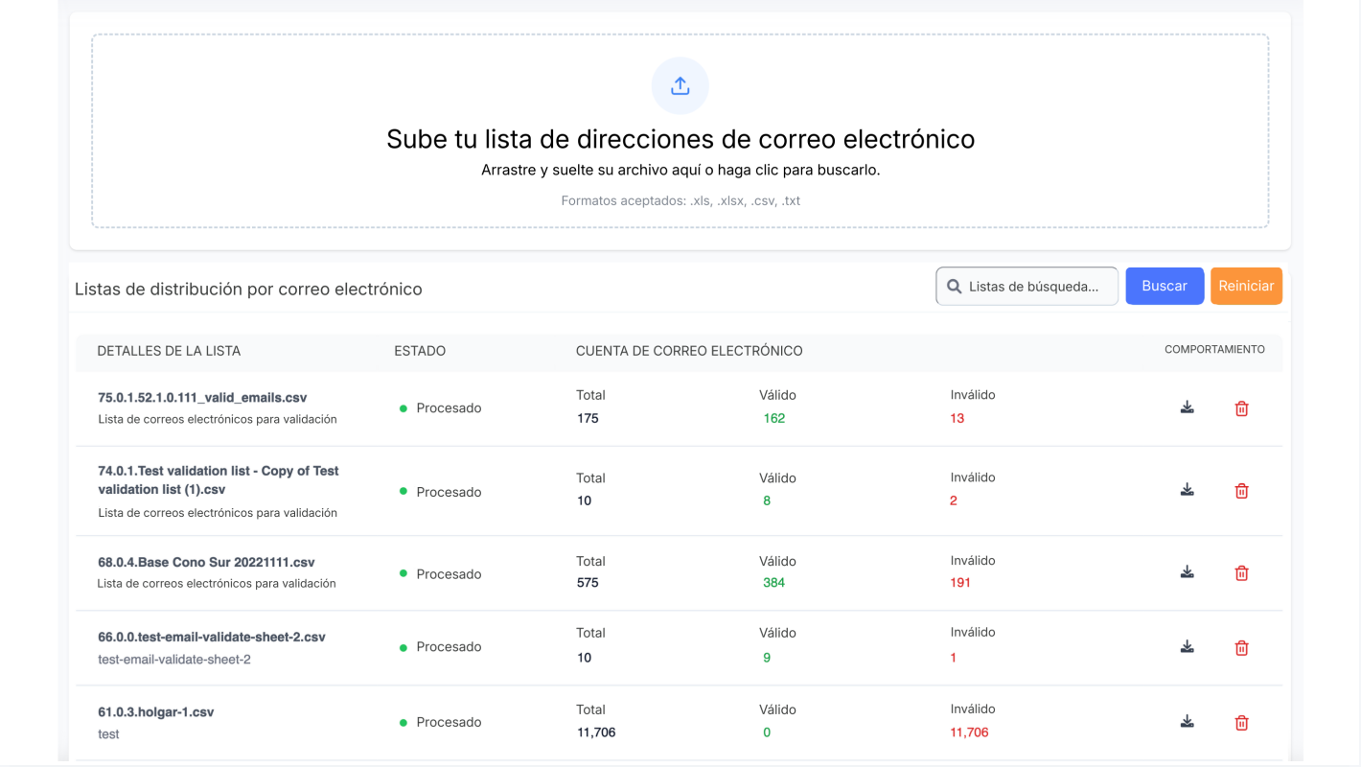Download the 61.0.3.holgar-1.csv list
The image size is (1361, 767).
(x=1187, y=722)
